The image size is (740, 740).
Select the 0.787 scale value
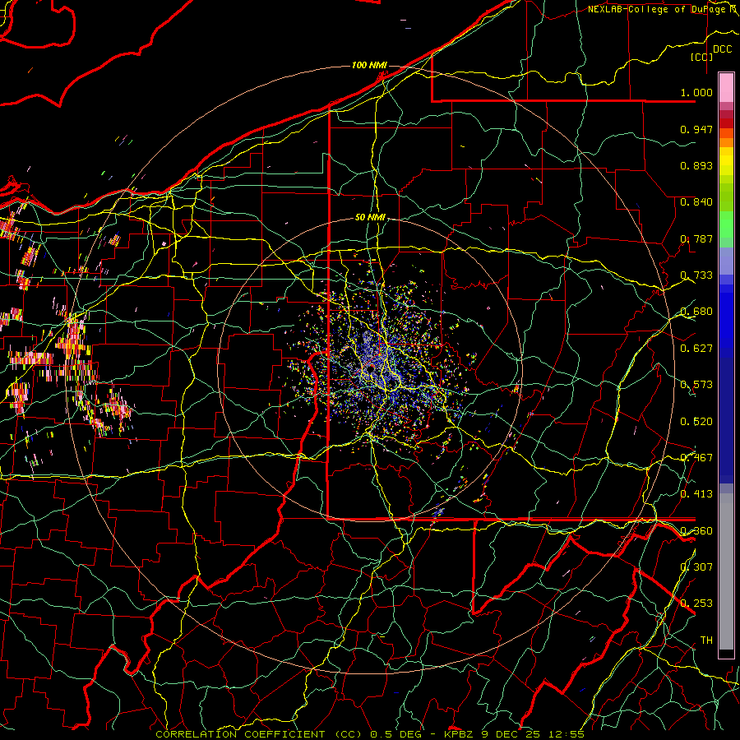click(x=696, y=238)
